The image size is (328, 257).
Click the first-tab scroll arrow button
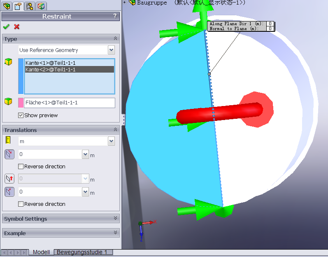5,252
